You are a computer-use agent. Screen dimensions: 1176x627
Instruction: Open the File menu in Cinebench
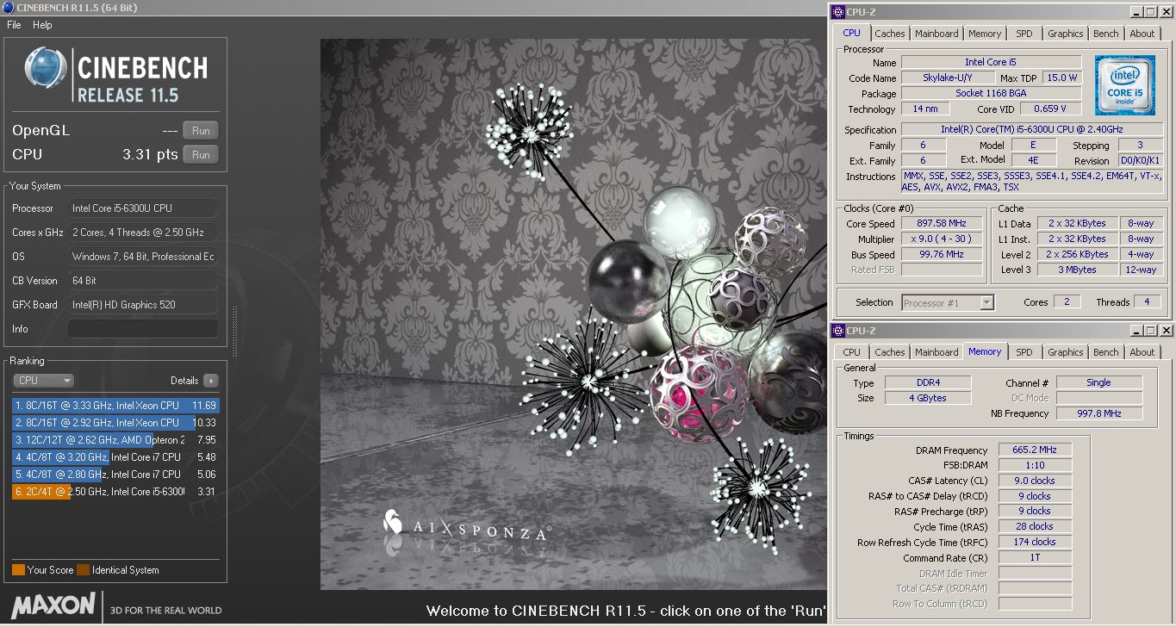14,25
